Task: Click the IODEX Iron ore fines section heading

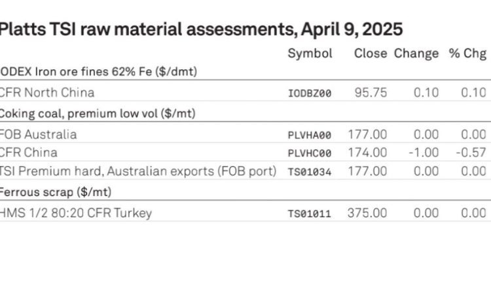Action: [98, 72]
